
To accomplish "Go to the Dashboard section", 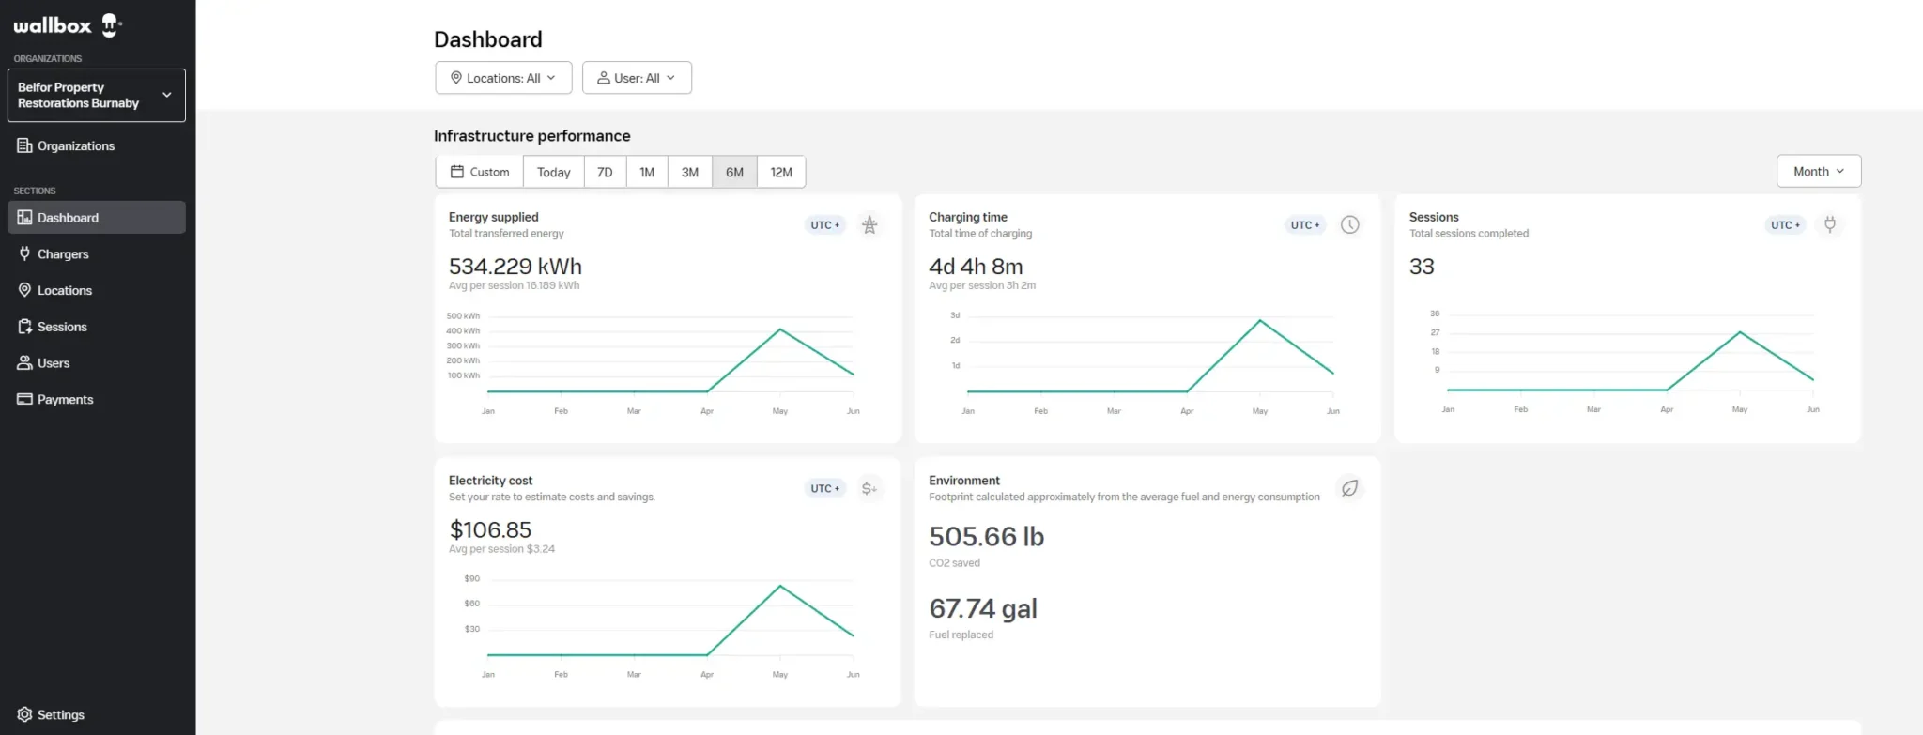I will [96, 217].
